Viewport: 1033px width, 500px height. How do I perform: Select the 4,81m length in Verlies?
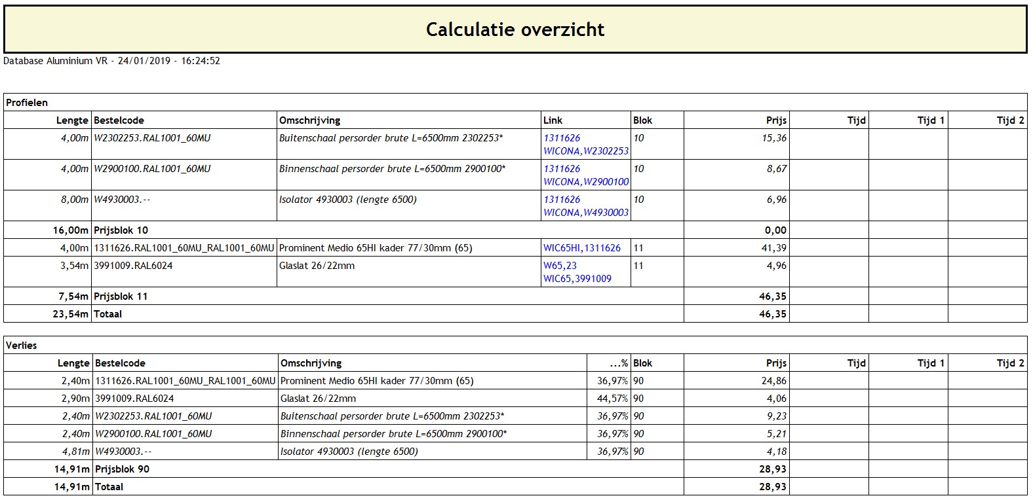point(76,452)
